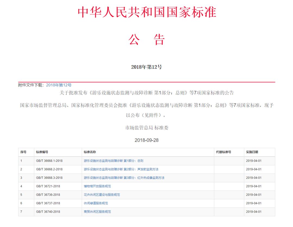The width and height of the screenshot is (293, 227).
Task: Select the 中华人民共和国国家标准 title
Action: coord(147,12)
